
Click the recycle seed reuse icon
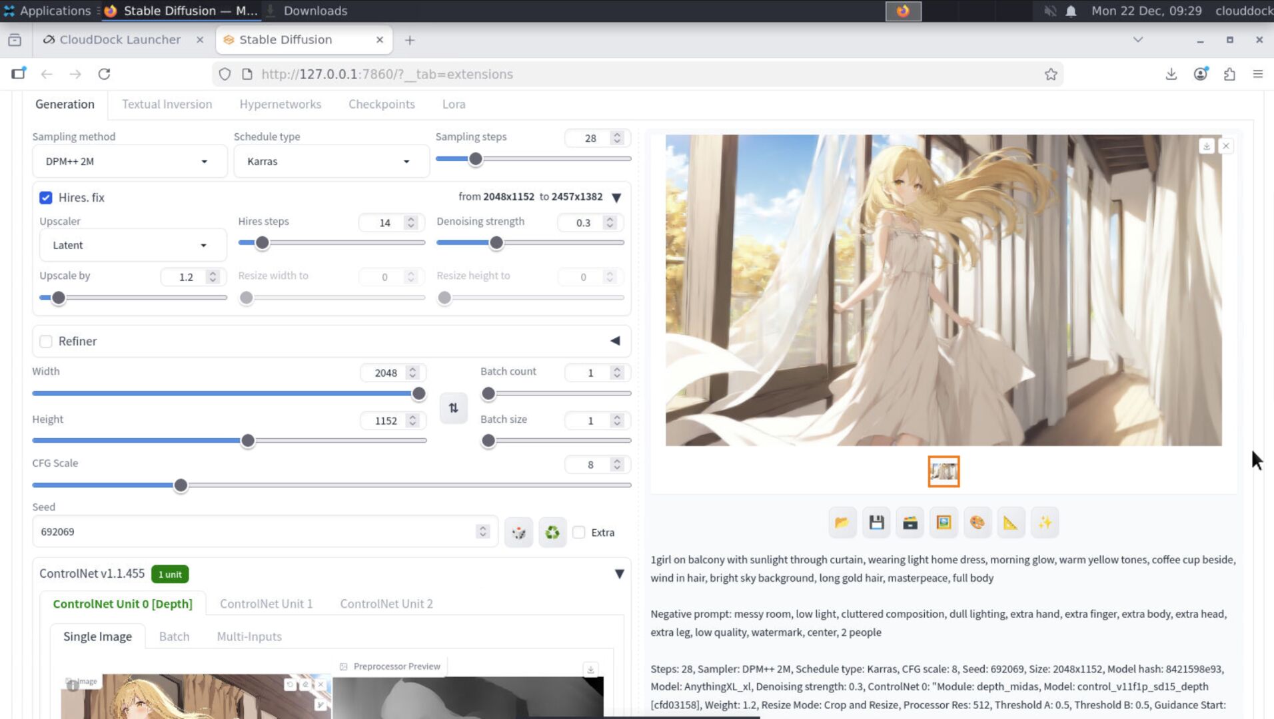click(x=552, y=533)
